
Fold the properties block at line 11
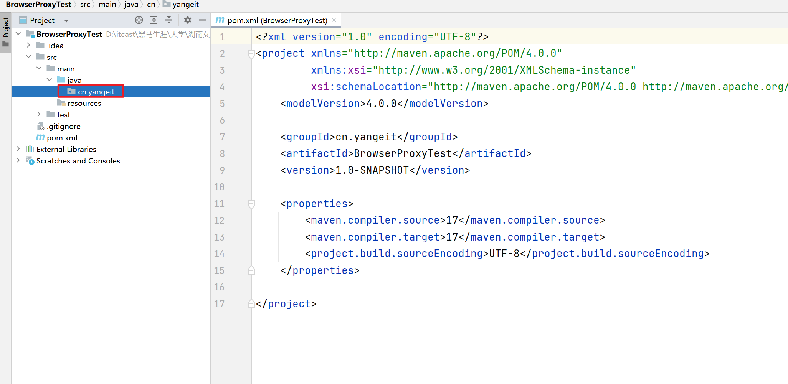(251, 204)
